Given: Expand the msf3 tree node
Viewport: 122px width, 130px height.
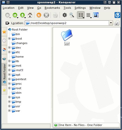Looking at the screenshot, I should click(9, 70).
